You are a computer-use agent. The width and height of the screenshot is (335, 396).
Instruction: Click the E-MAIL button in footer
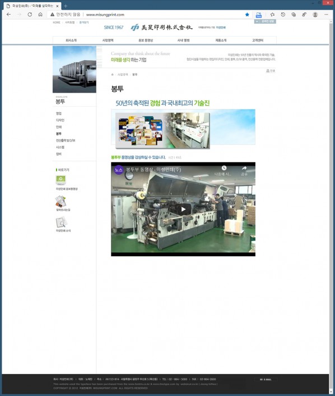click(266, 379)
